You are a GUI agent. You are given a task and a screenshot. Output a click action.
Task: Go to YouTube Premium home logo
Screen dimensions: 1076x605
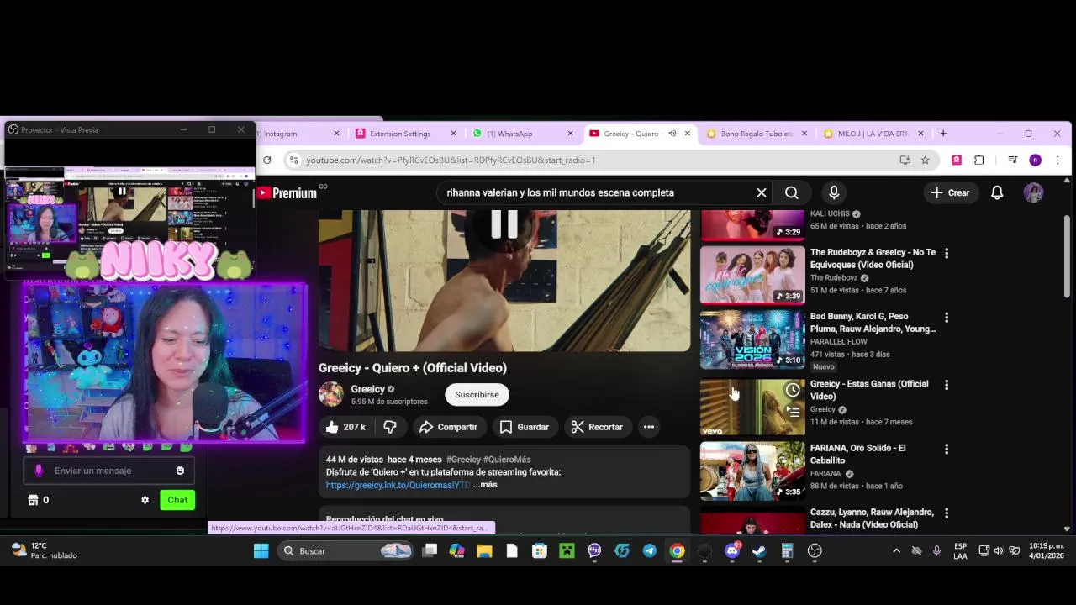point(287,192)
